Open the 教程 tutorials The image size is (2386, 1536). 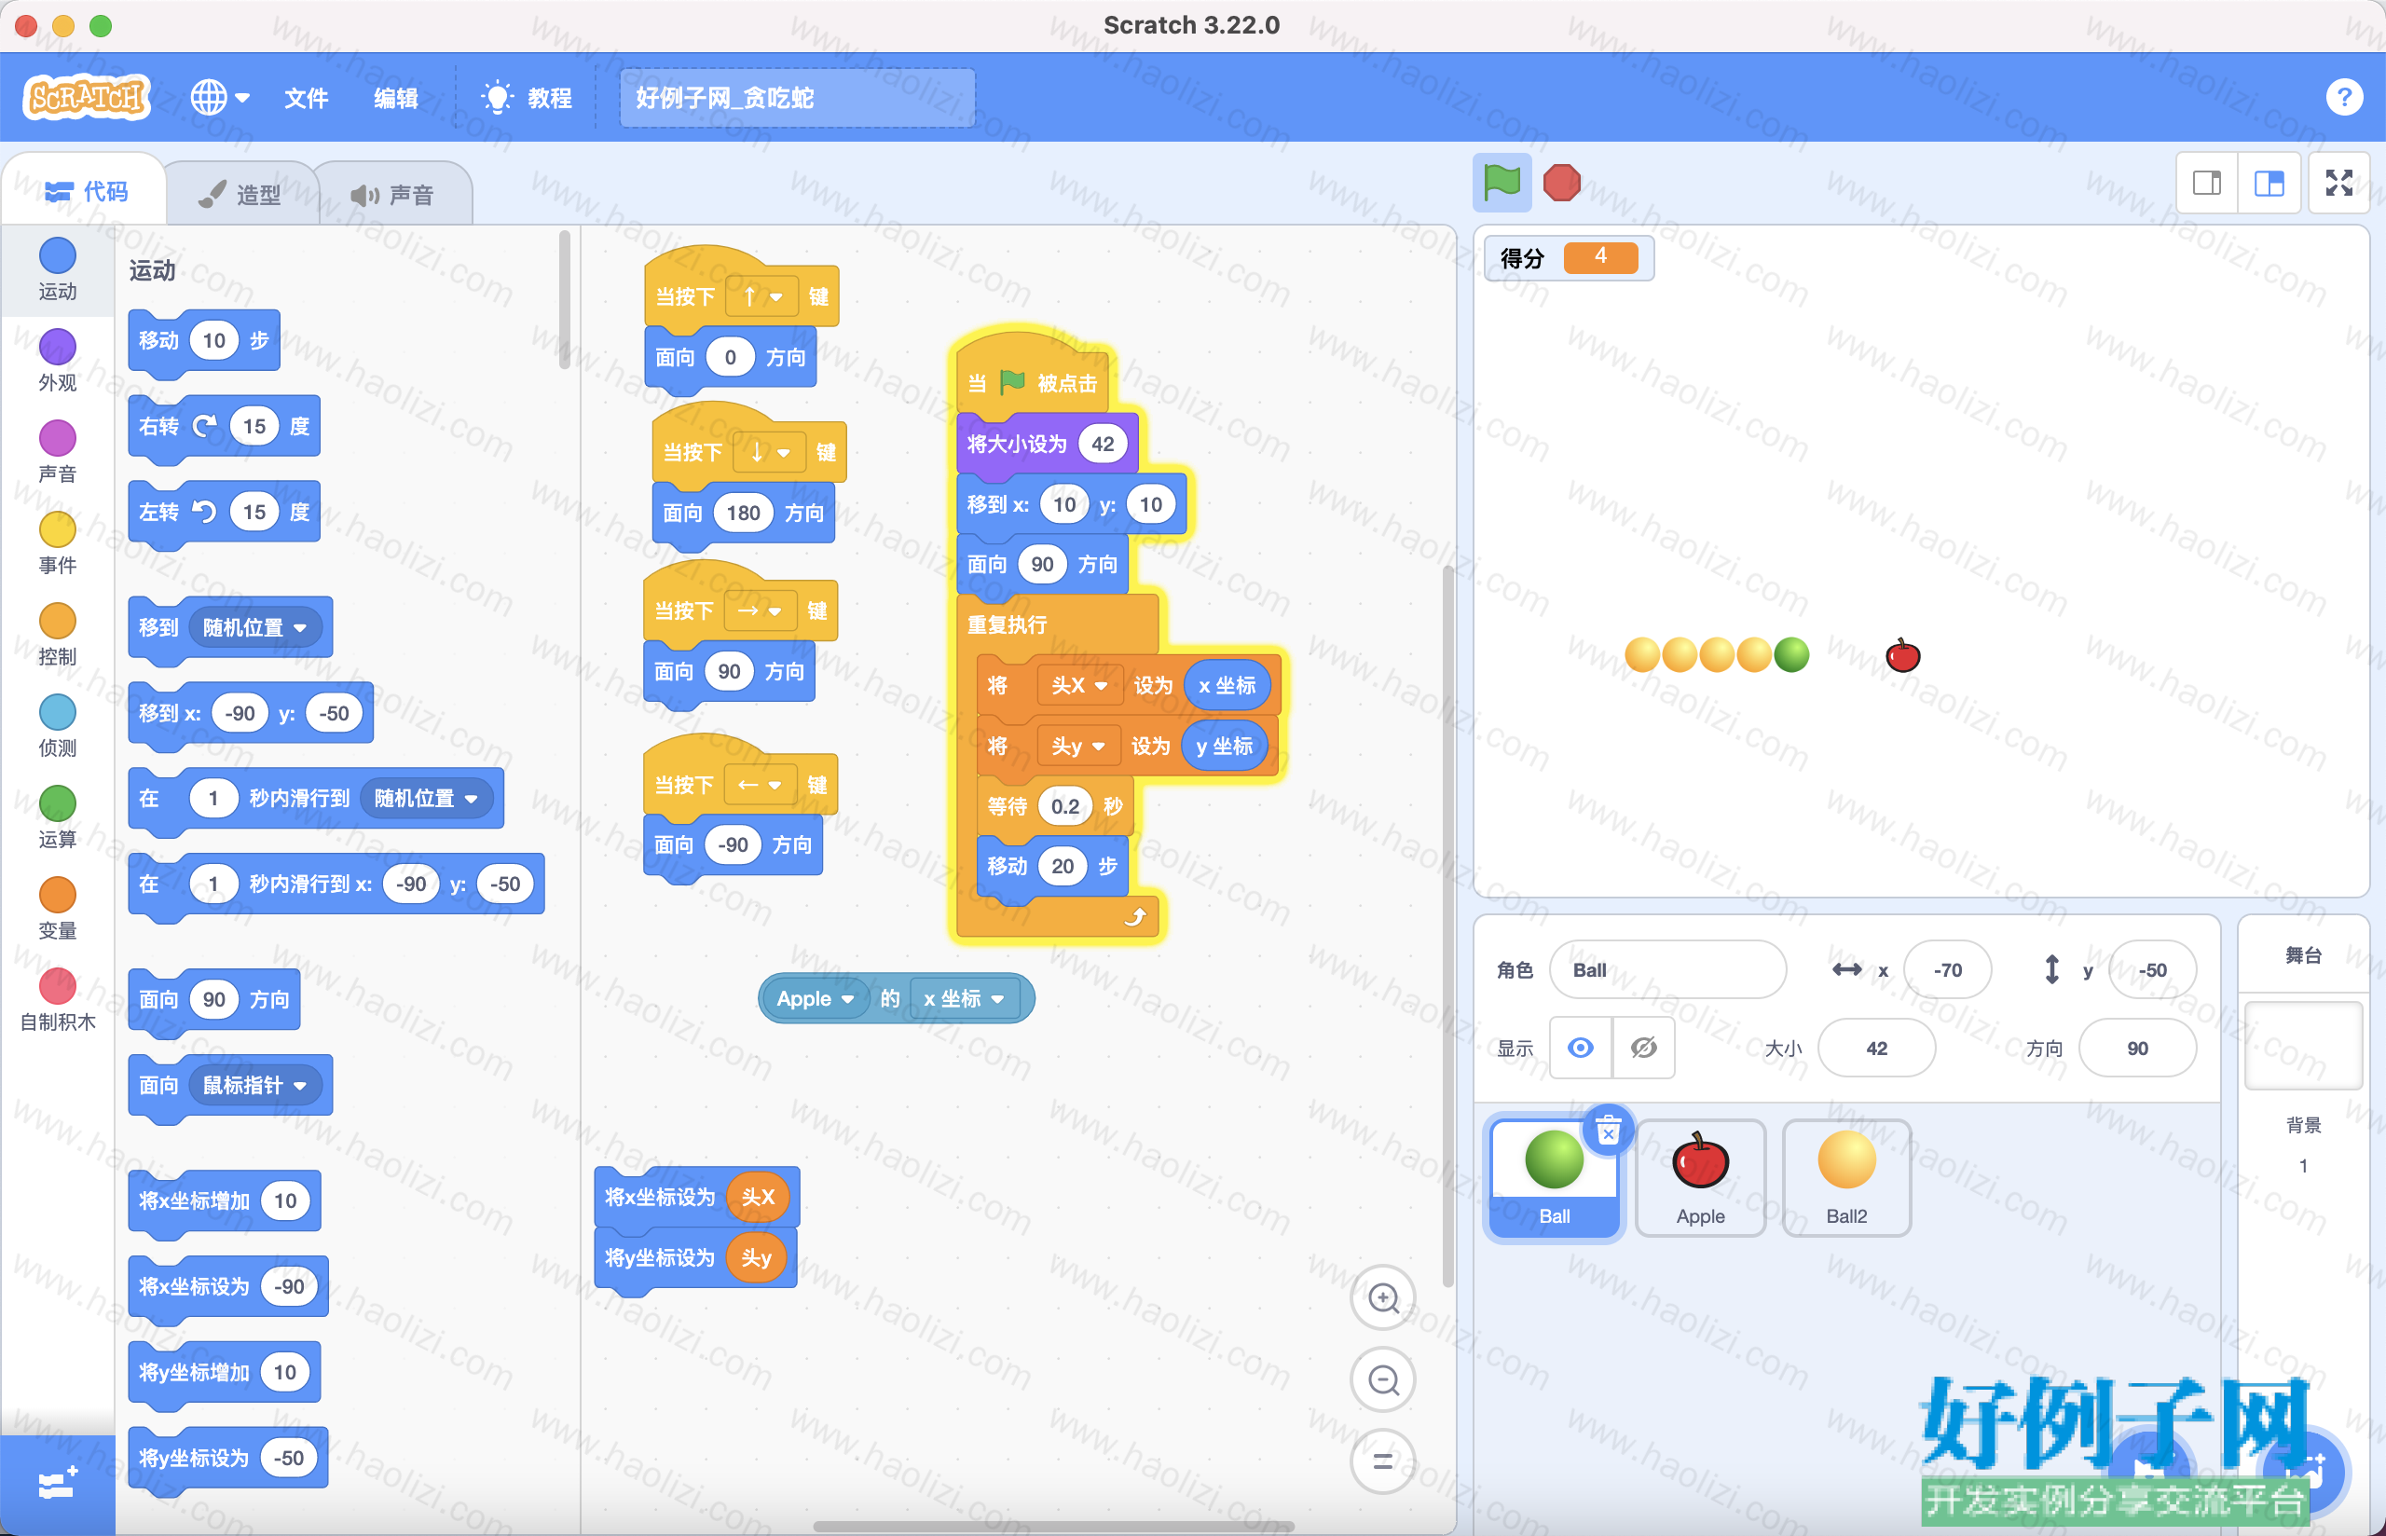pos(527,98)
